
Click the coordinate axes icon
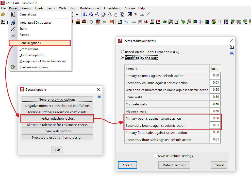tap(136, 14)
